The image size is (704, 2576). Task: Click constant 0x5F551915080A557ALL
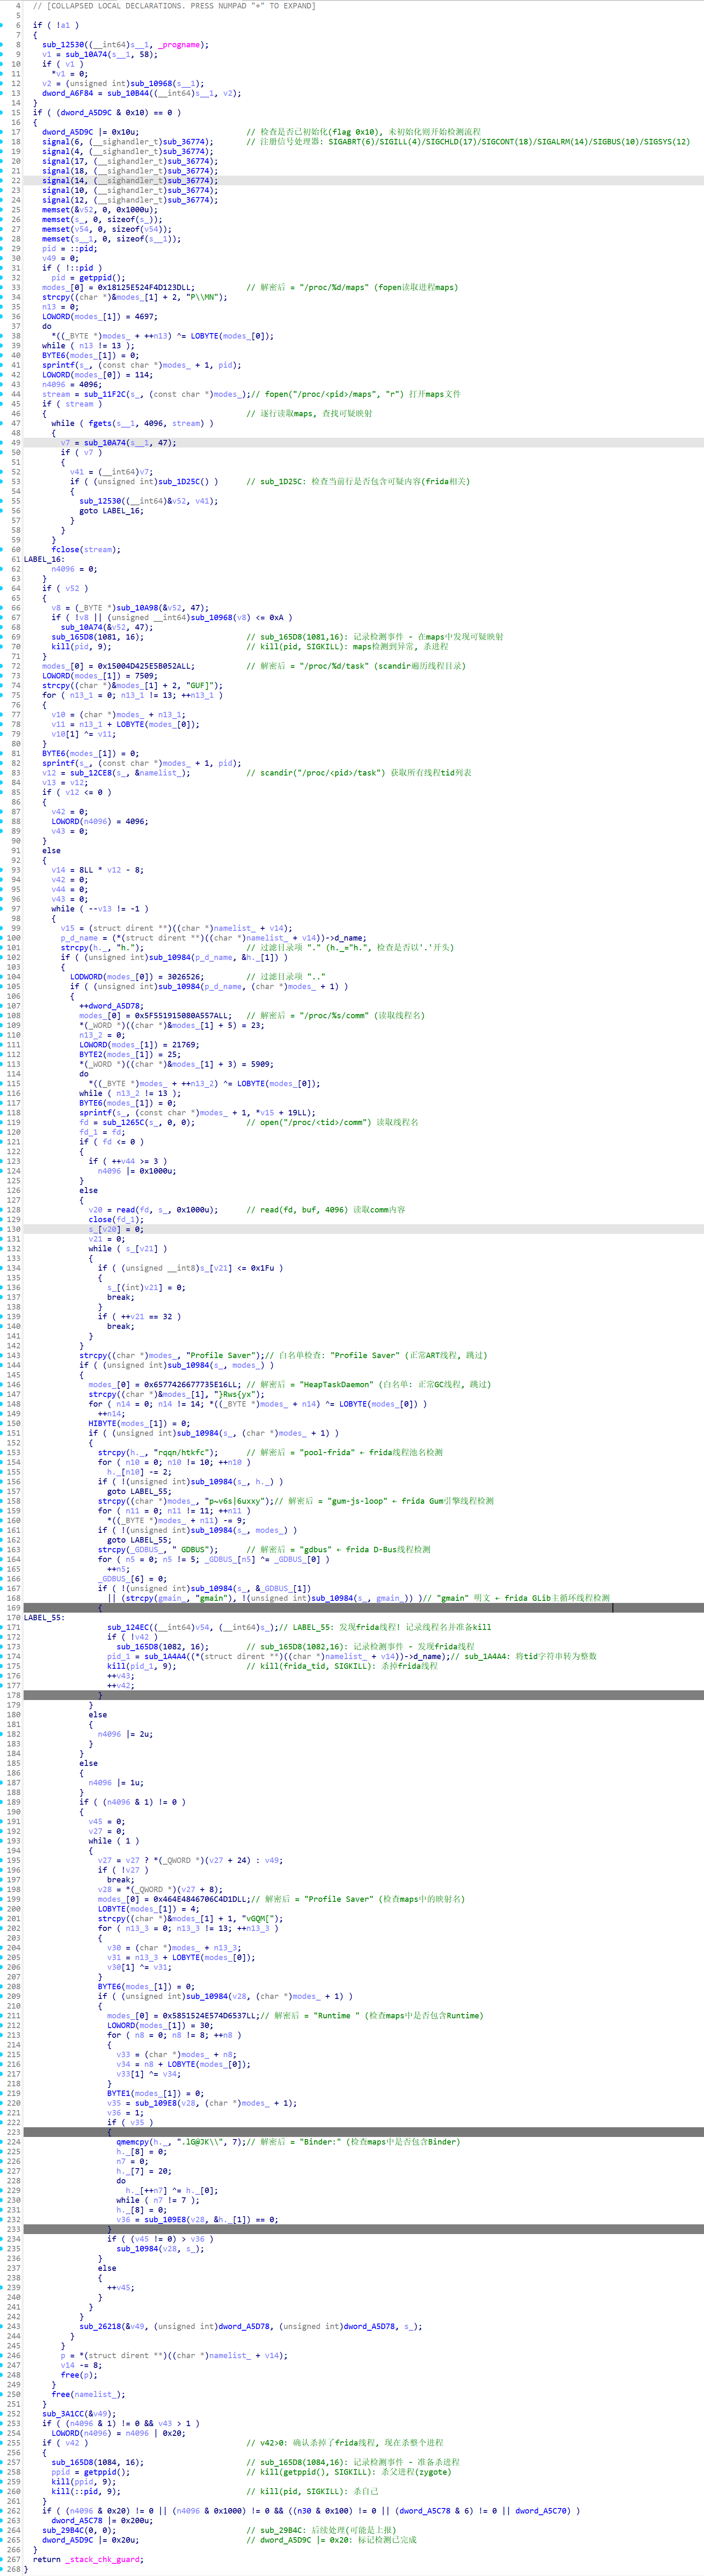click(183, 1016)
